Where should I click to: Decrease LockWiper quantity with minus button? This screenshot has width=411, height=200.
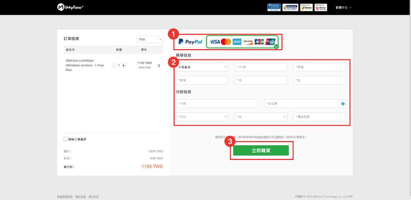[x=114, y=66]
